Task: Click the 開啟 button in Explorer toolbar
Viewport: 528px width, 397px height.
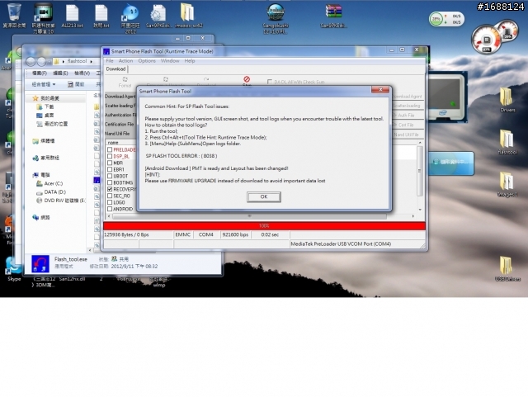Action: tap(76, 84)
